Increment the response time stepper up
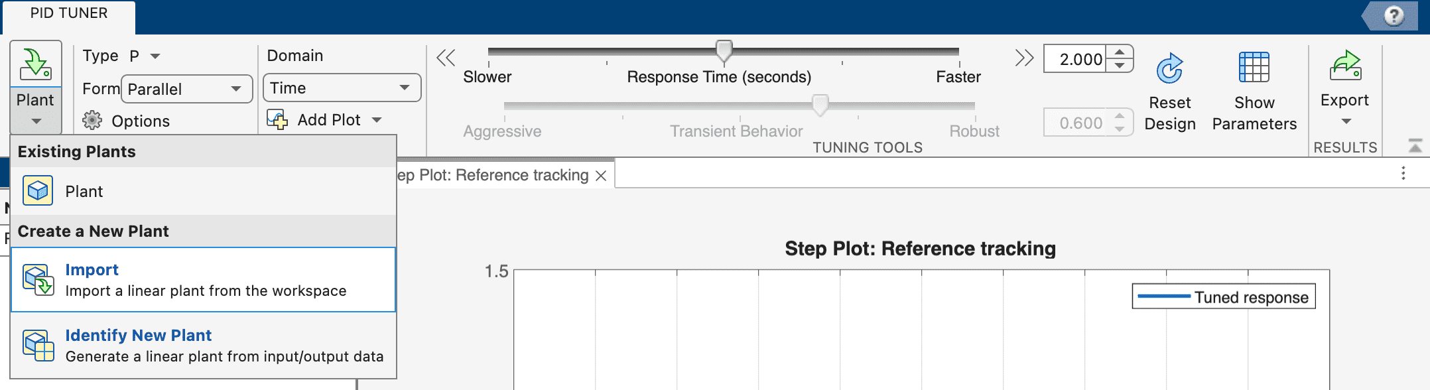1430x390 pixels. click(1120, 52)
